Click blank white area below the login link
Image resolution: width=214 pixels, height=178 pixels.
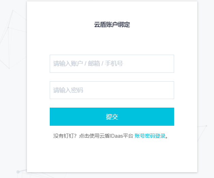pos(112,156)
